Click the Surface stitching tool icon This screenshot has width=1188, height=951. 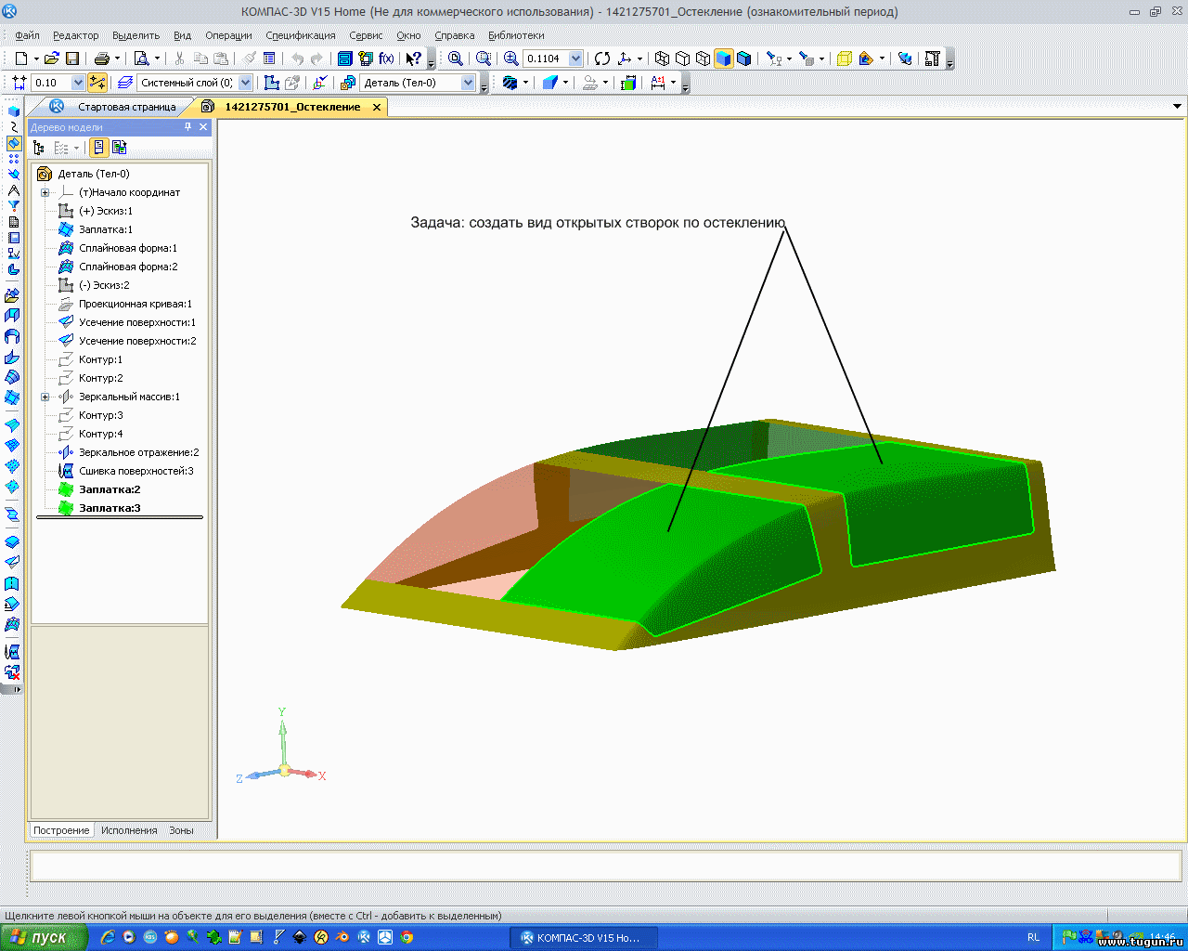pyautogui.click(x=12, y=652)
